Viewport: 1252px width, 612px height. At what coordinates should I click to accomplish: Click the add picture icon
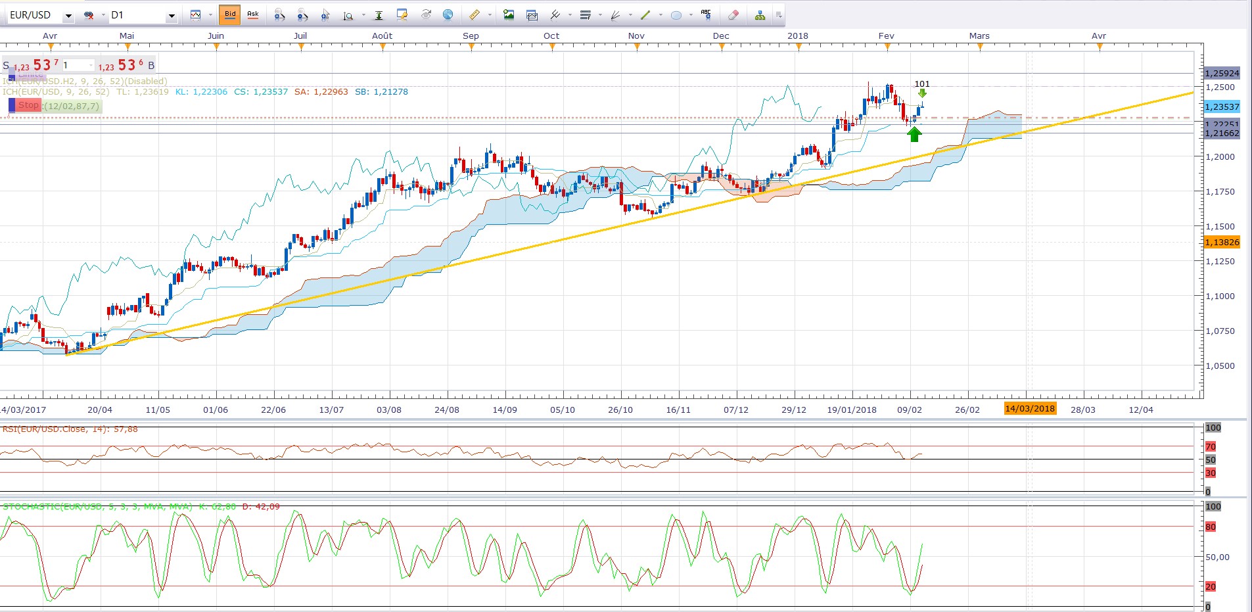[509, 14]
